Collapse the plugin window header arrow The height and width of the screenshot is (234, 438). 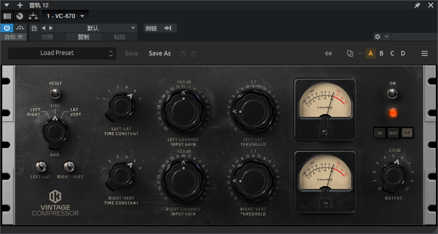7,5
